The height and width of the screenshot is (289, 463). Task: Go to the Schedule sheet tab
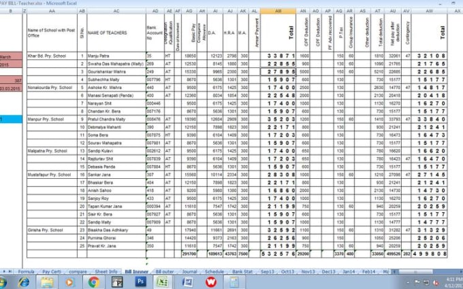(214, 271)
